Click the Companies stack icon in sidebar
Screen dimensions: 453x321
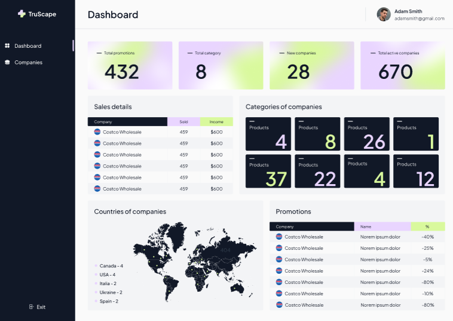[x=7, y=62]
